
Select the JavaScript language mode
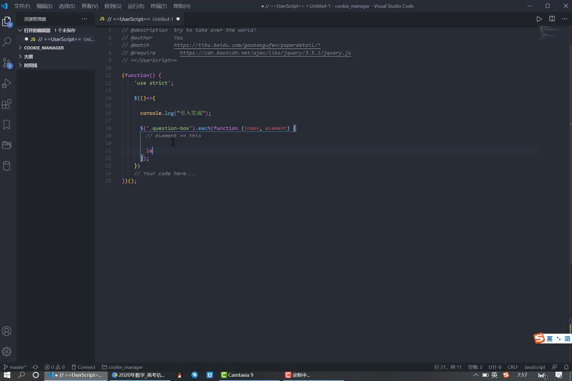click(x=535, y=367)
